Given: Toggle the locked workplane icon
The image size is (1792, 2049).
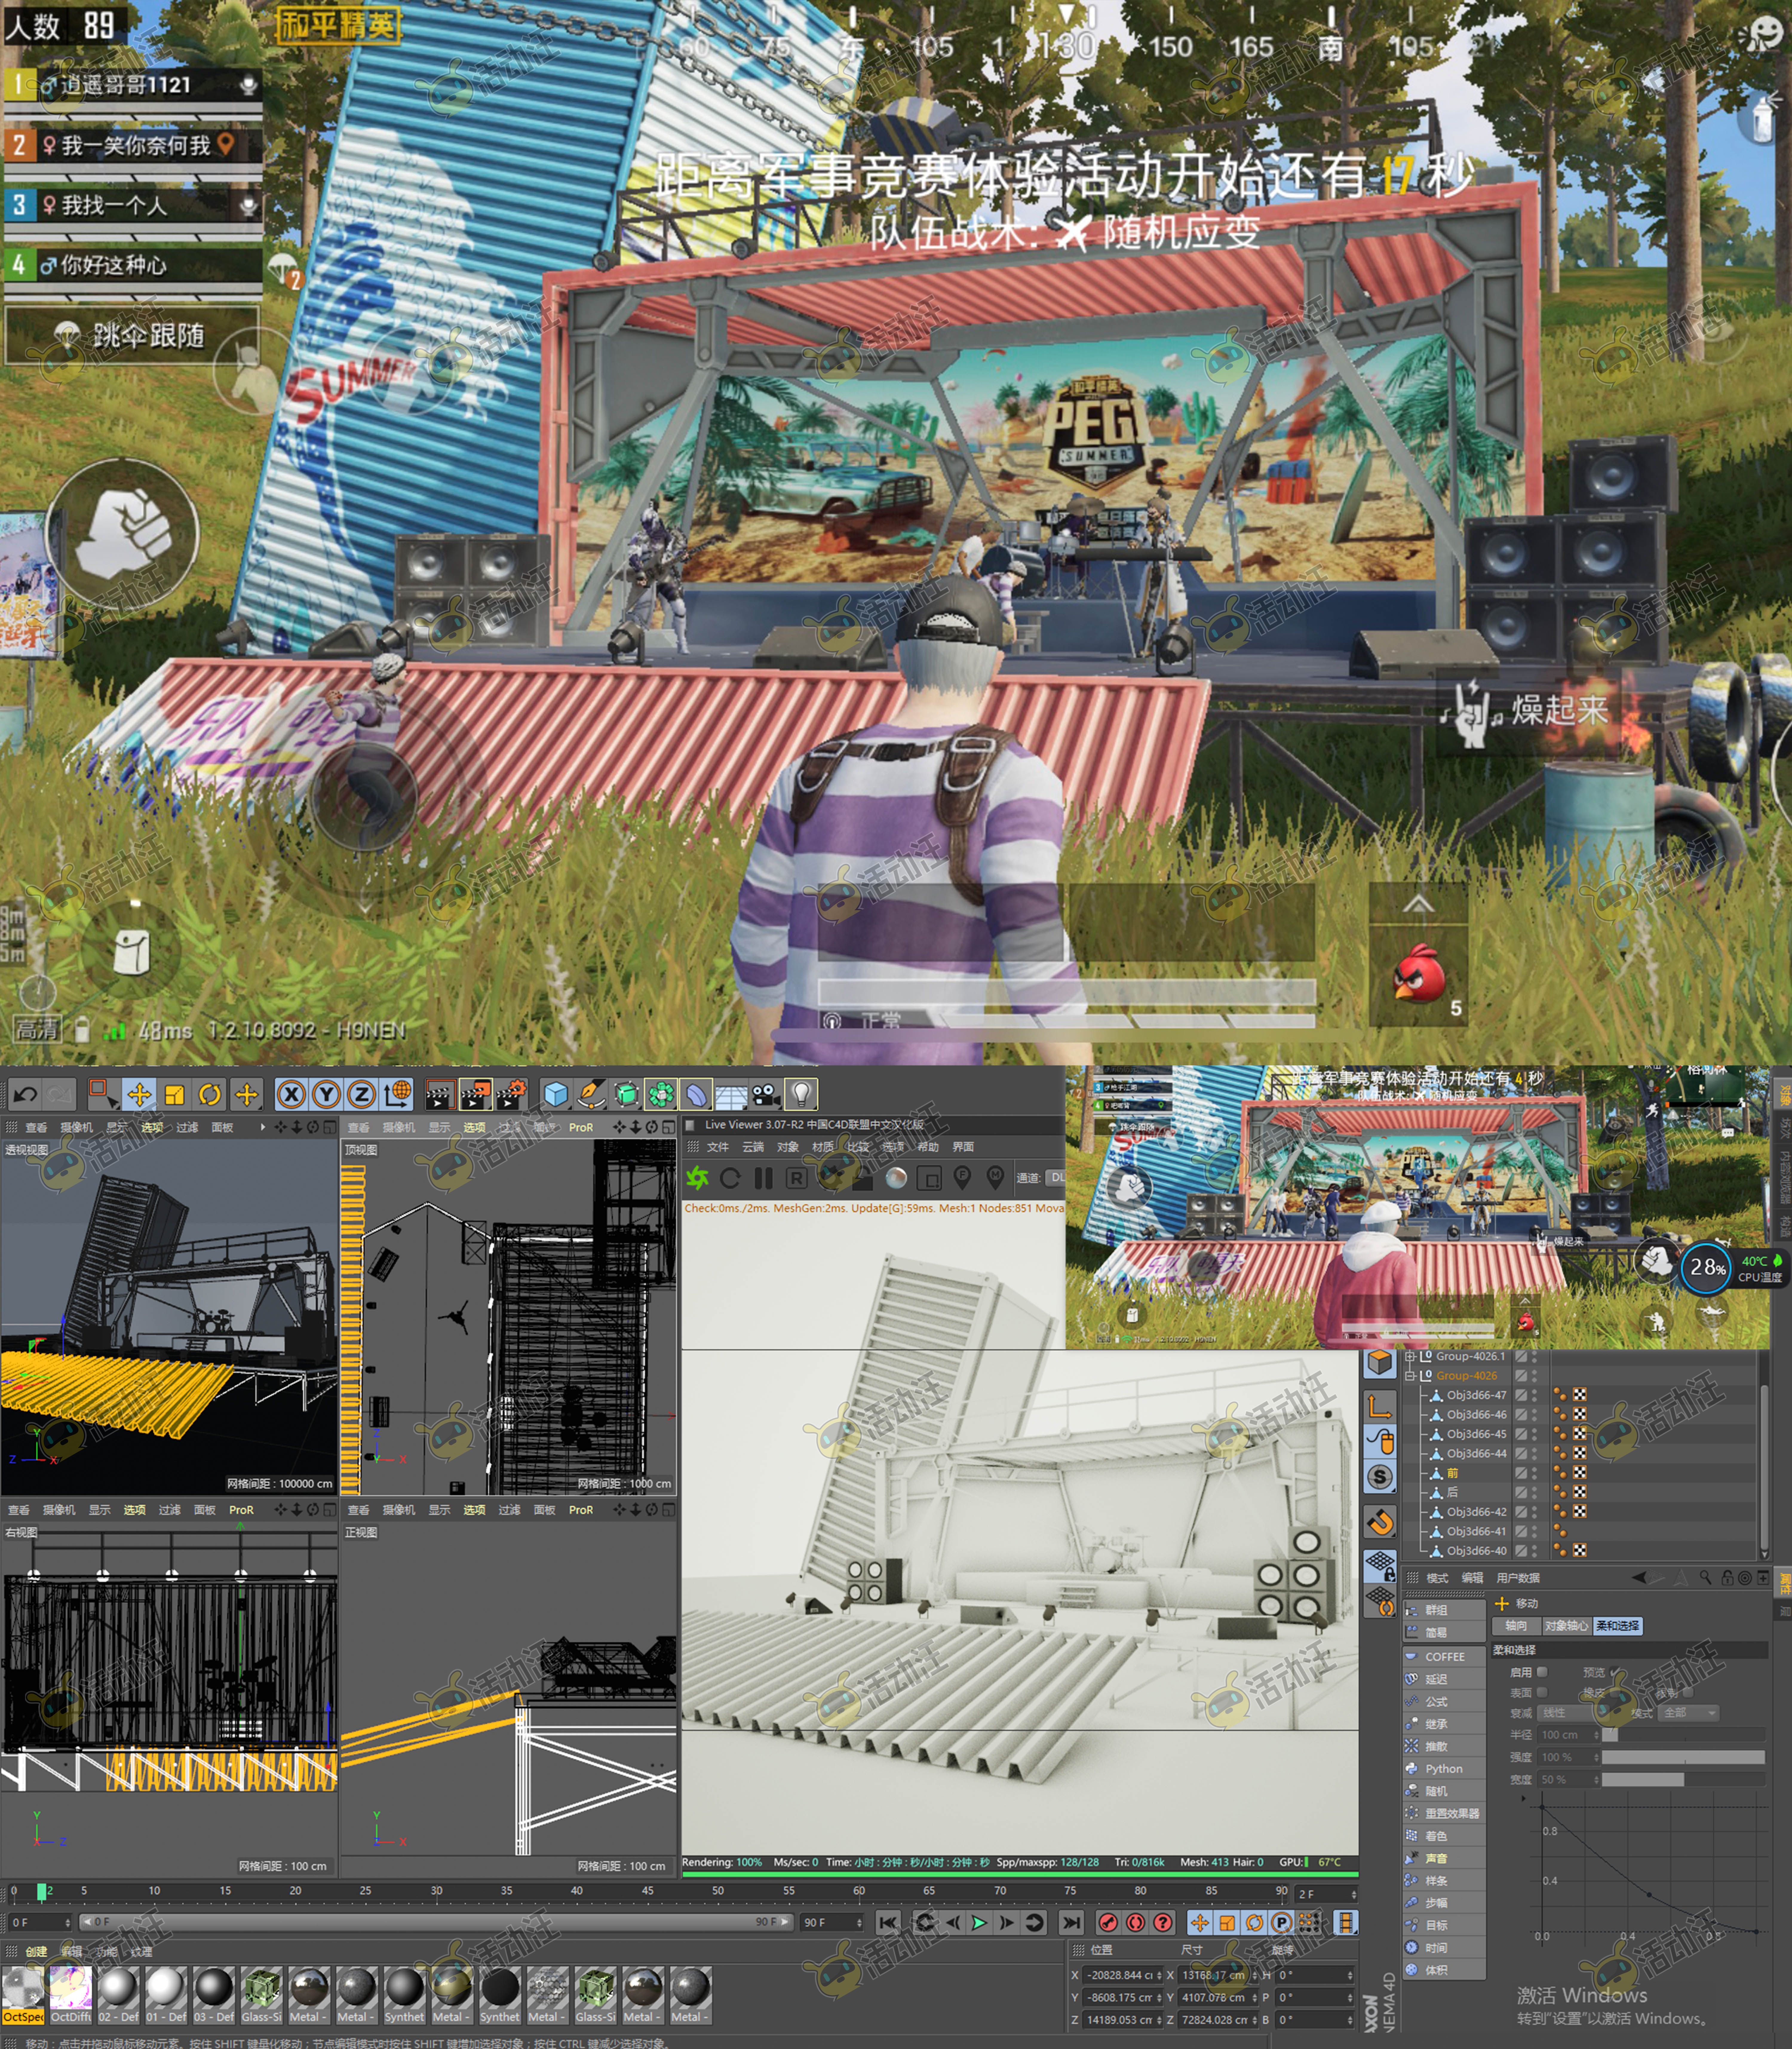Looking at the screenshot, I should click(1380, 1566).
